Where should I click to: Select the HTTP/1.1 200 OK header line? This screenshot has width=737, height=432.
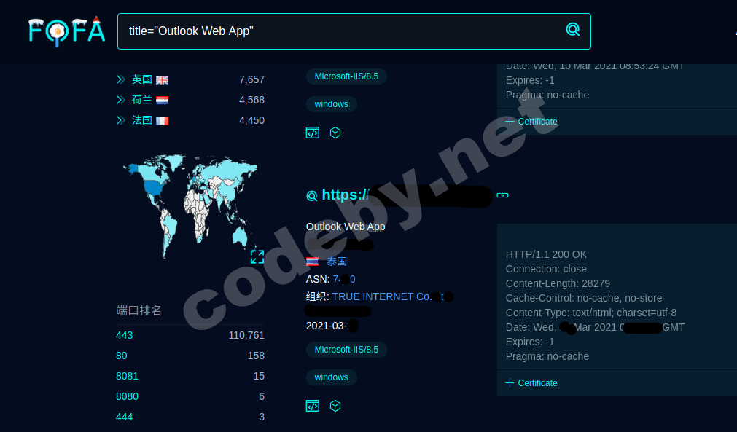(x=546, y=254)
